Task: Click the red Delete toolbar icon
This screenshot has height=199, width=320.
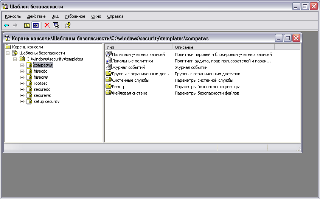Action: [x=47, y=25]
